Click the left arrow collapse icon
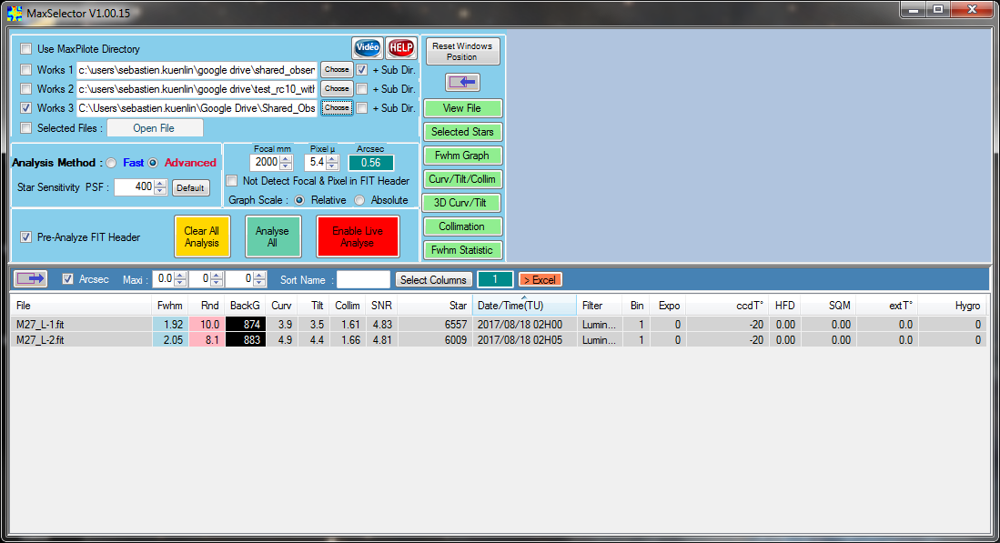 [x=462, y=82]
